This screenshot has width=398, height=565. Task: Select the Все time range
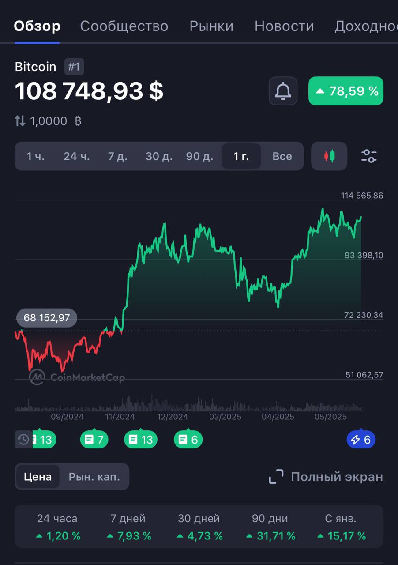click(x=282, y=156)
